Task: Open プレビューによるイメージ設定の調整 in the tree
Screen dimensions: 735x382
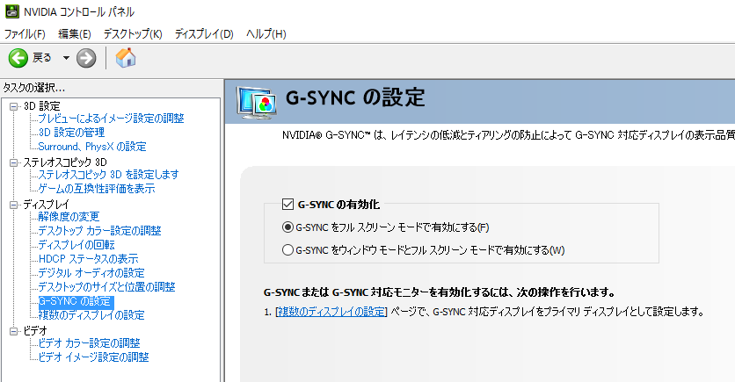Action: (x=111, y=119)
